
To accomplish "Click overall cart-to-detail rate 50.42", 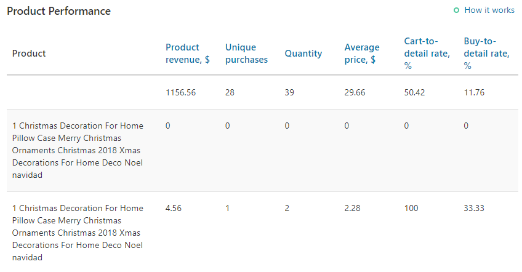I will click(x=414, y=92).
